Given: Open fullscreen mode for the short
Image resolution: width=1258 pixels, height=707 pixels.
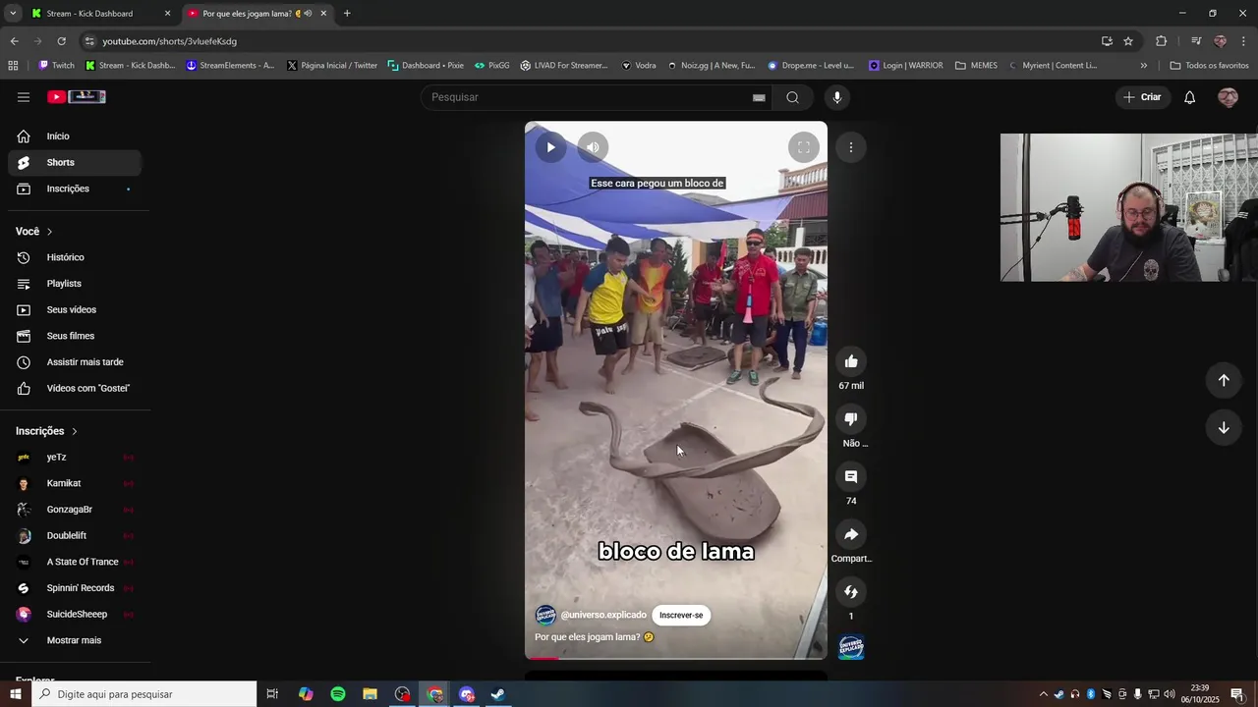Looking at the screenshot, I should [803, 147].
